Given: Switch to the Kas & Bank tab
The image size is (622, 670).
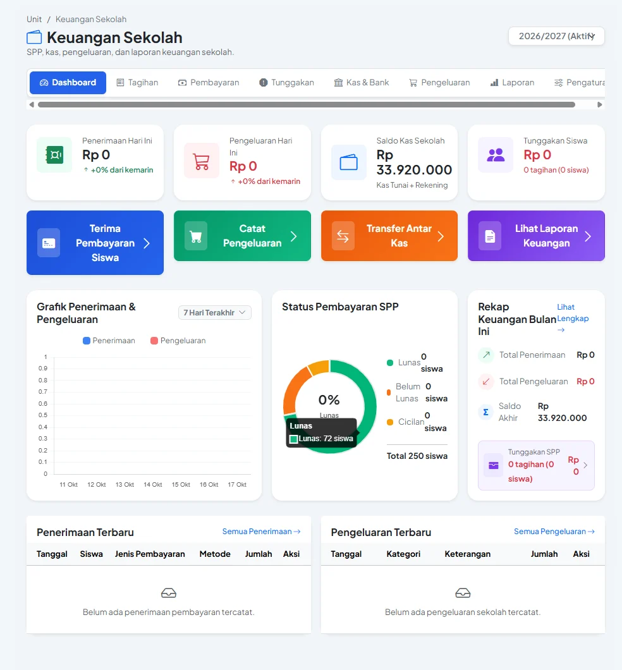Looking at the screenshot, I should pyautogui.click(x=362, y=82).
